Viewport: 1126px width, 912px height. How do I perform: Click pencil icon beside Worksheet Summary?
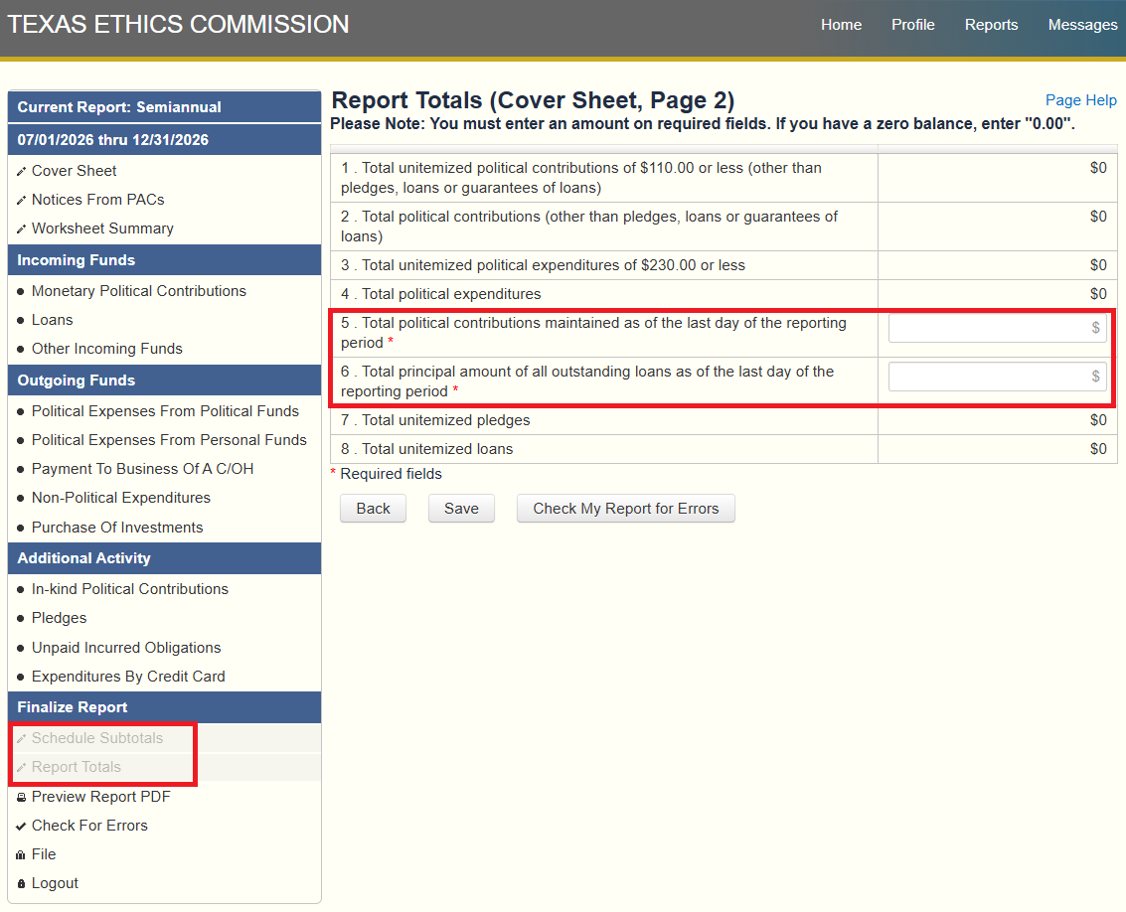[x=21, y=229]
